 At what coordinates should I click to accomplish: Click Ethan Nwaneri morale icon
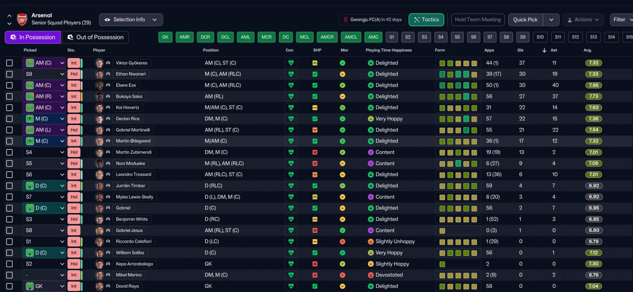(342, 74)
